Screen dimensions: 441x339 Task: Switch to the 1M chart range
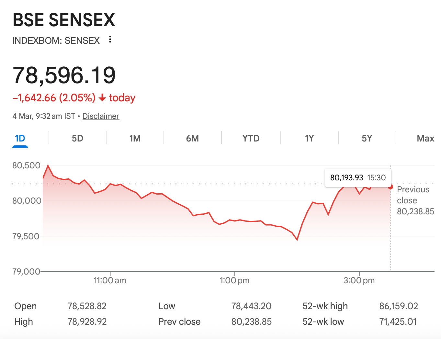click(x=135, y=139)
